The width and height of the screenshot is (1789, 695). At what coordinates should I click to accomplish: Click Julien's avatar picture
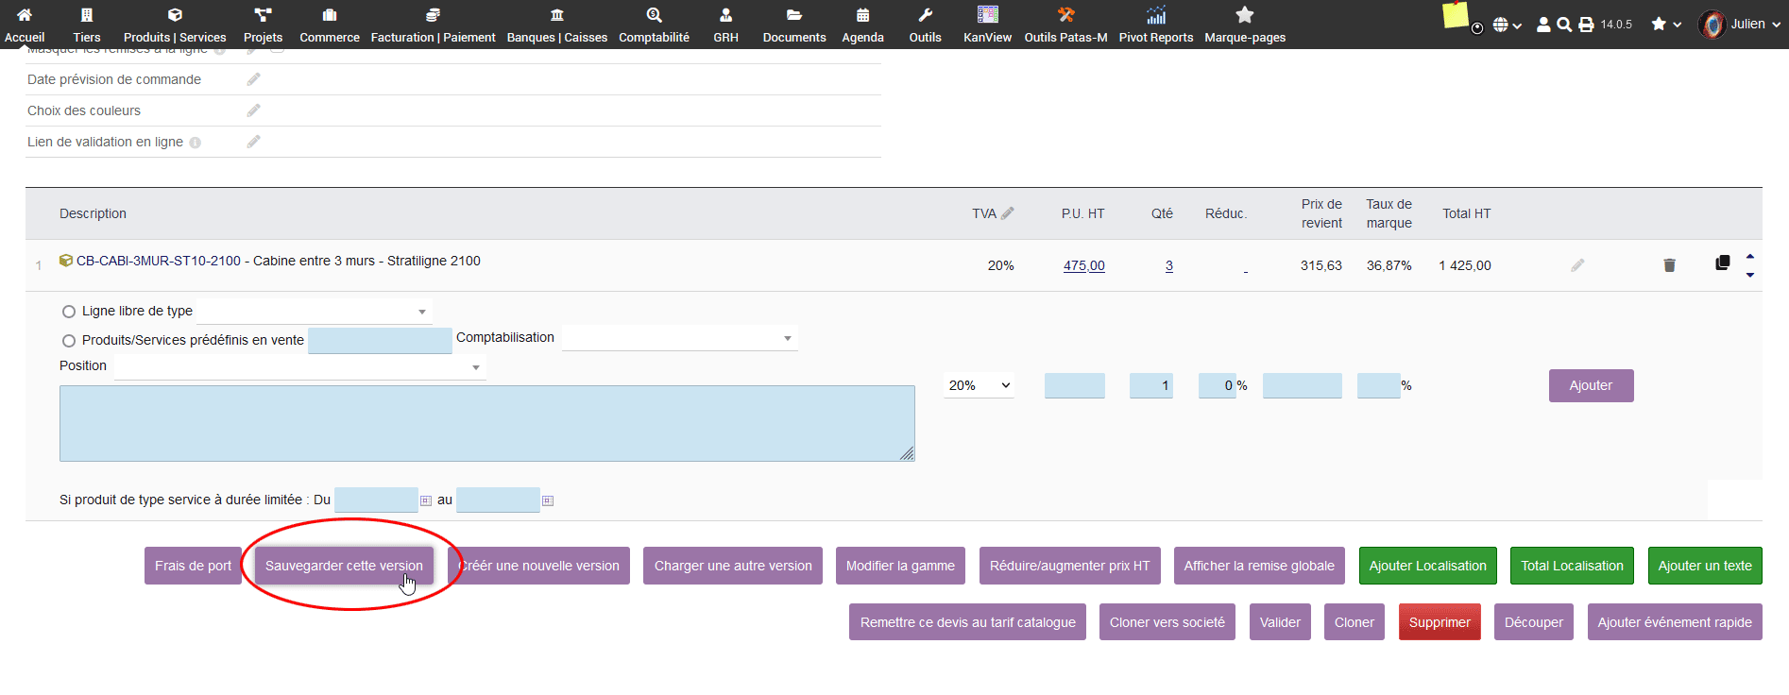(1712, 25)
